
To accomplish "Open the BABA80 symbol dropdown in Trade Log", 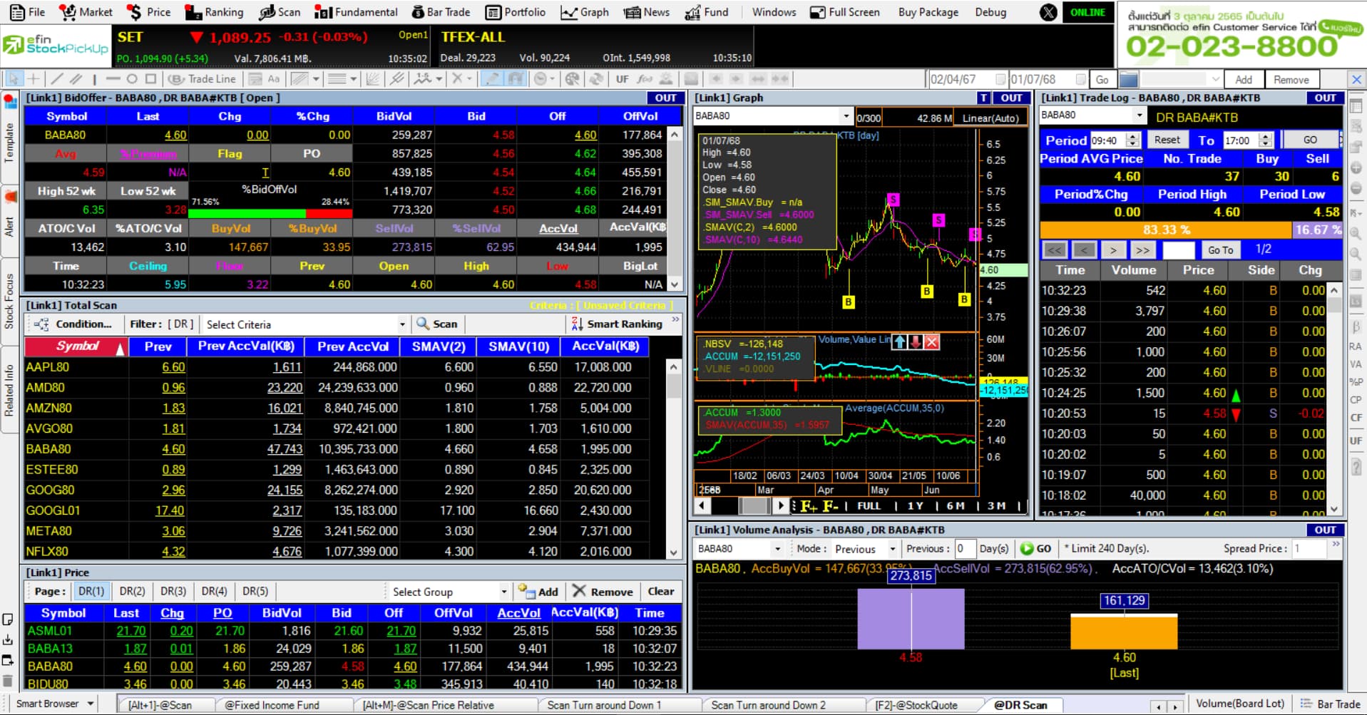I will pyautogui.click(x=1139, y=115).
